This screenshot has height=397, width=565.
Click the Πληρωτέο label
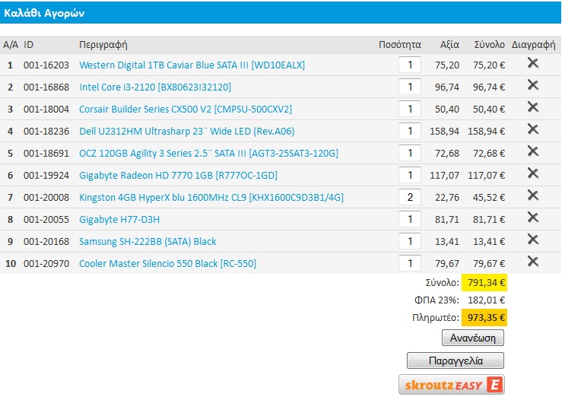click(436, 318)
